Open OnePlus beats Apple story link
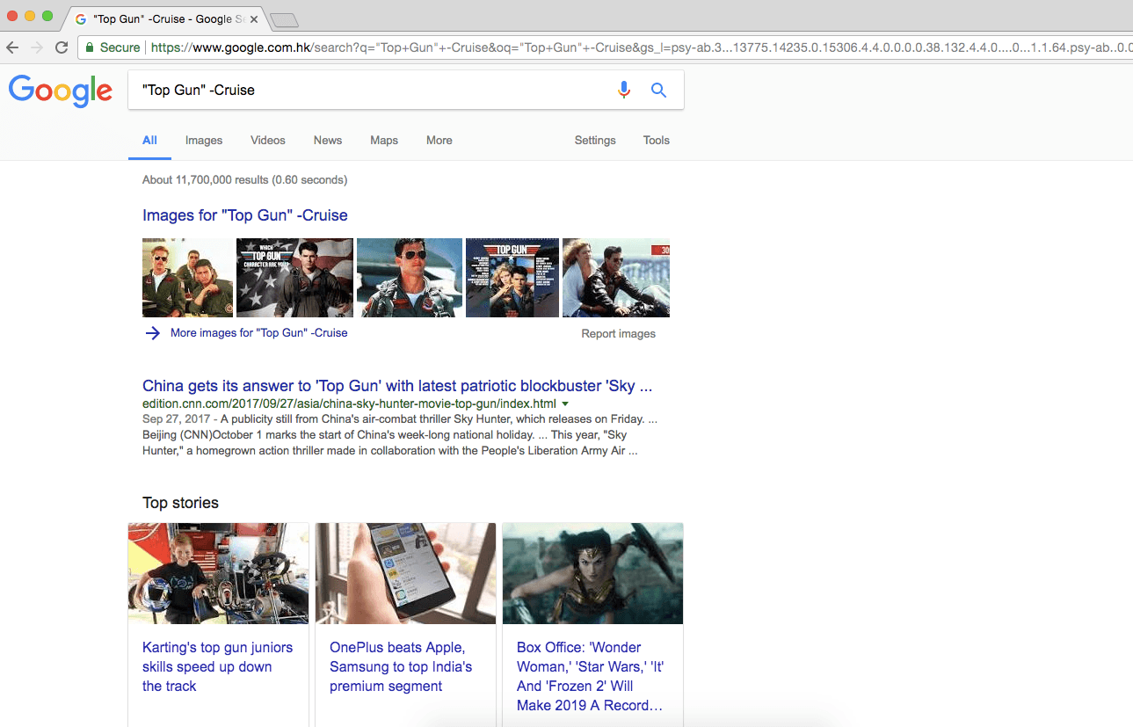Screen dimensions: 1133x727 click(x=401, y=666)
